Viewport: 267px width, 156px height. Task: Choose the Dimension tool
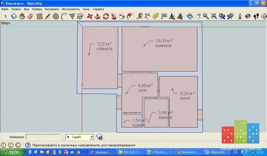click(x=148, y=17)
